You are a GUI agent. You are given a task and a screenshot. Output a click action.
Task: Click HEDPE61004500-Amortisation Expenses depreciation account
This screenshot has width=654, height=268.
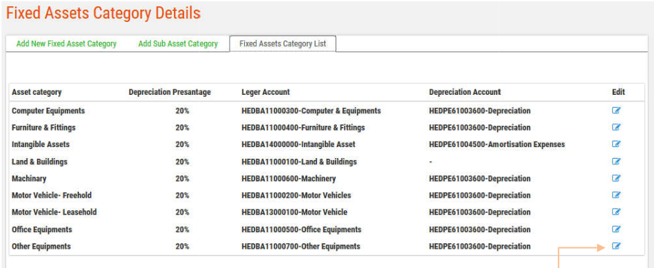[x=497, y=144]
